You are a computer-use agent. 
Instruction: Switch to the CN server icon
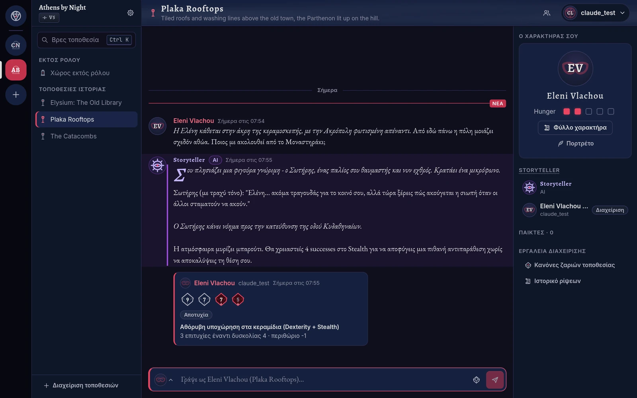click(16, 45)
